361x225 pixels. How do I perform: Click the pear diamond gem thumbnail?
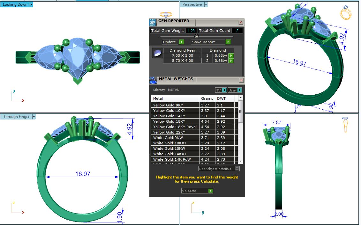(158, 53)
